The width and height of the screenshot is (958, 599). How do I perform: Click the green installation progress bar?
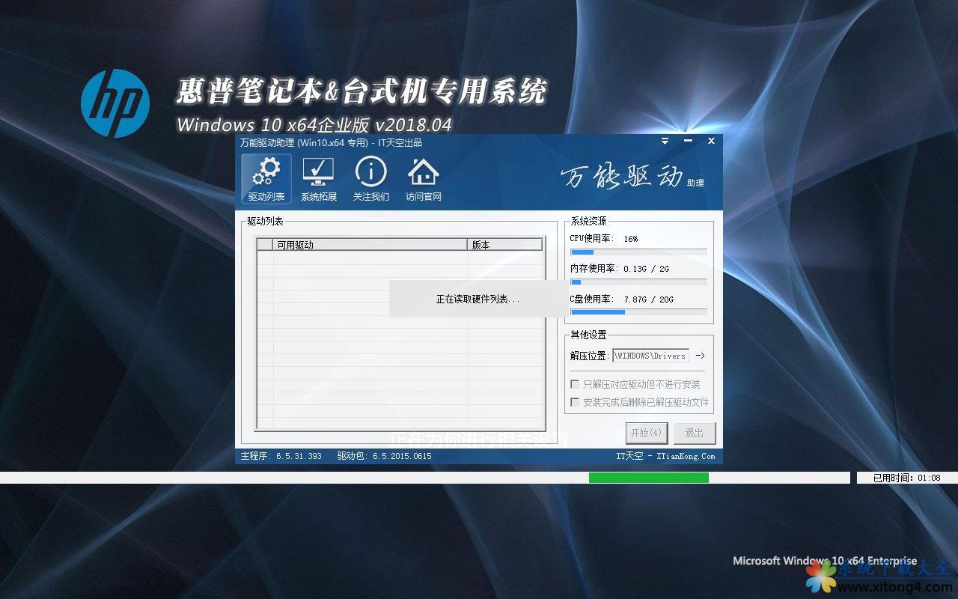648,477
